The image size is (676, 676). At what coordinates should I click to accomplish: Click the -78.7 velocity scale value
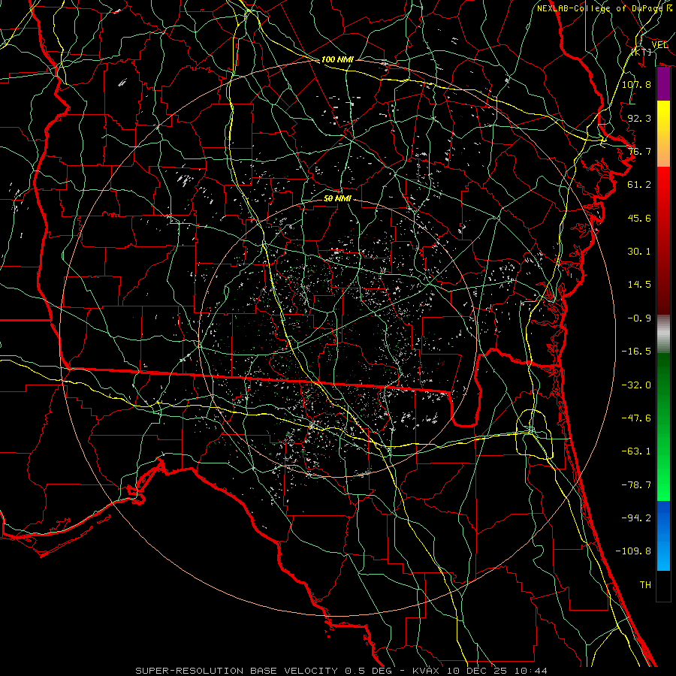636,485
